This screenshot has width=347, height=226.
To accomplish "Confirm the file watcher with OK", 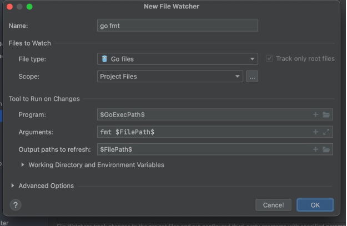I will [315, 205].
